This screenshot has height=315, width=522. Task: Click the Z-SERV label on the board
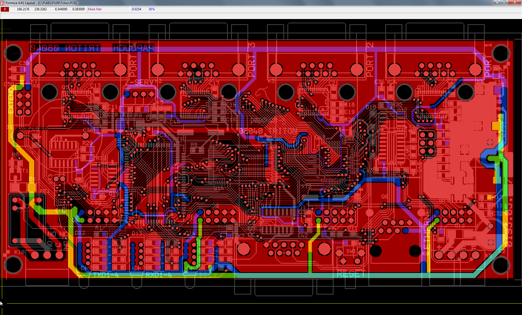pyautogui.click(x=139, y=82)
